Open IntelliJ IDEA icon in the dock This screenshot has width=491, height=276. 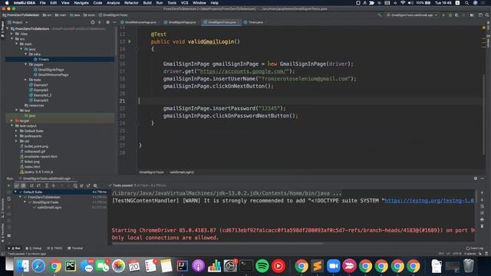pos(183,266)
